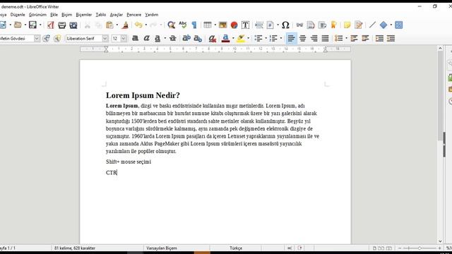Screen dimensions: 452x254
Task: Insert an endnote icon
Action: point(322,25)
